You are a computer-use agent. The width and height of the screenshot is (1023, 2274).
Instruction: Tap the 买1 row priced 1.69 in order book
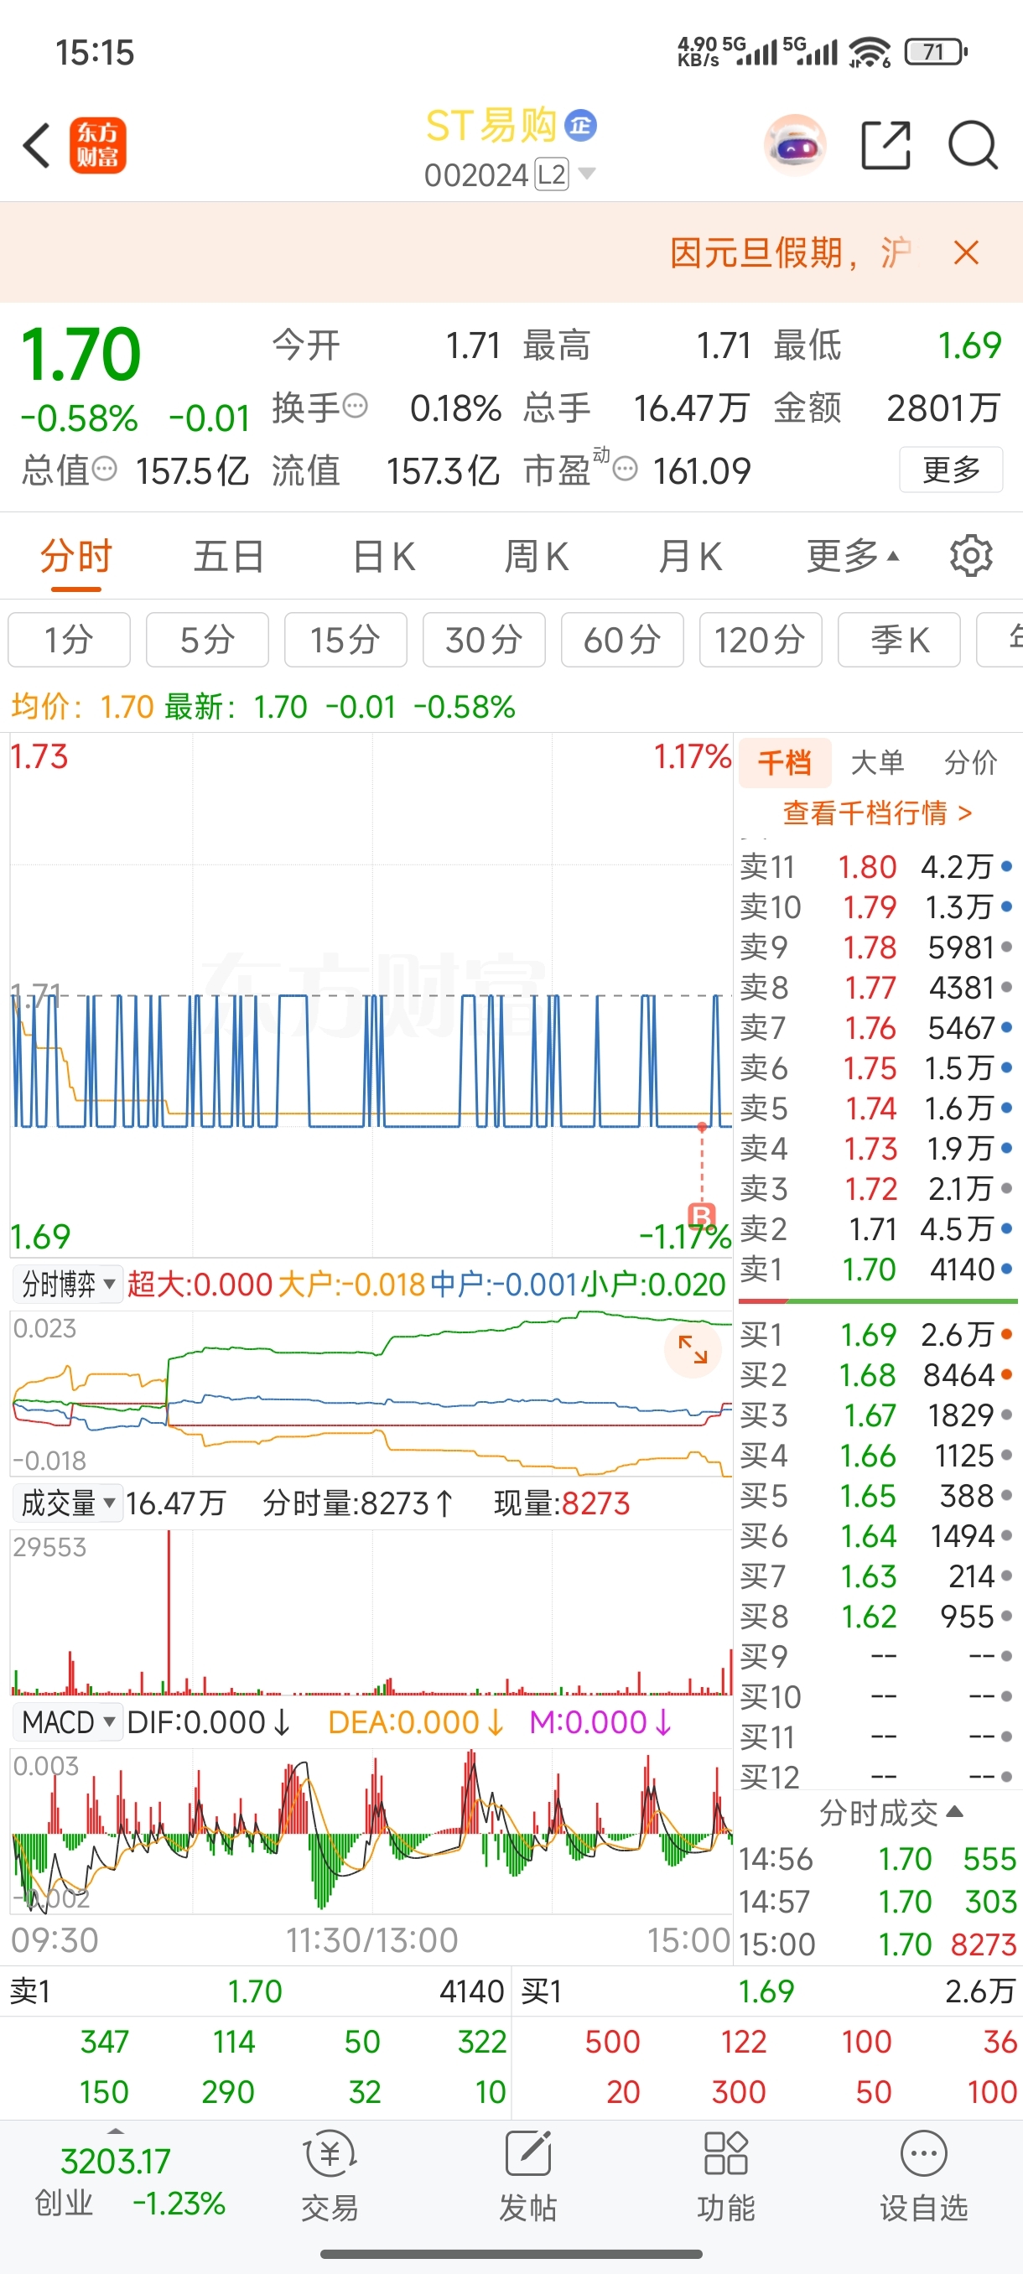876,1335
